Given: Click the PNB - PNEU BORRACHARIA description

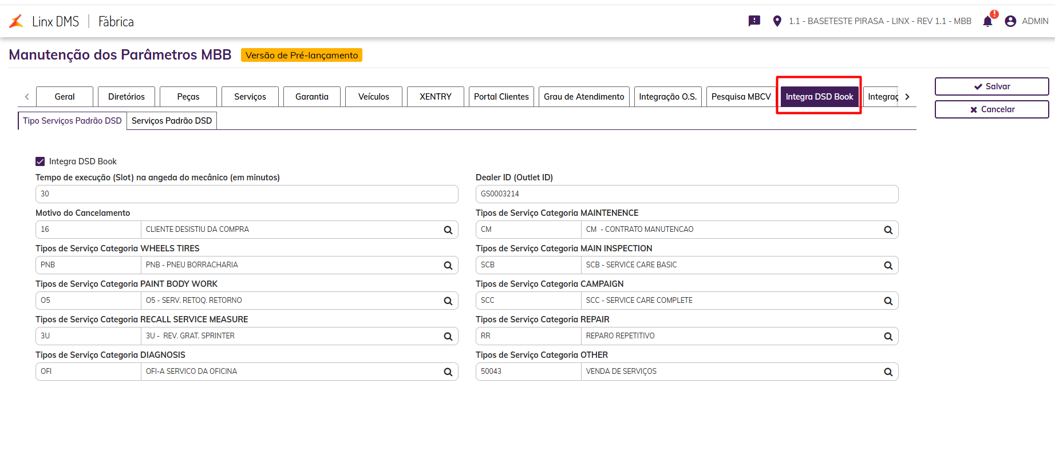Looking at the screenshot, I should pos(192,265).
